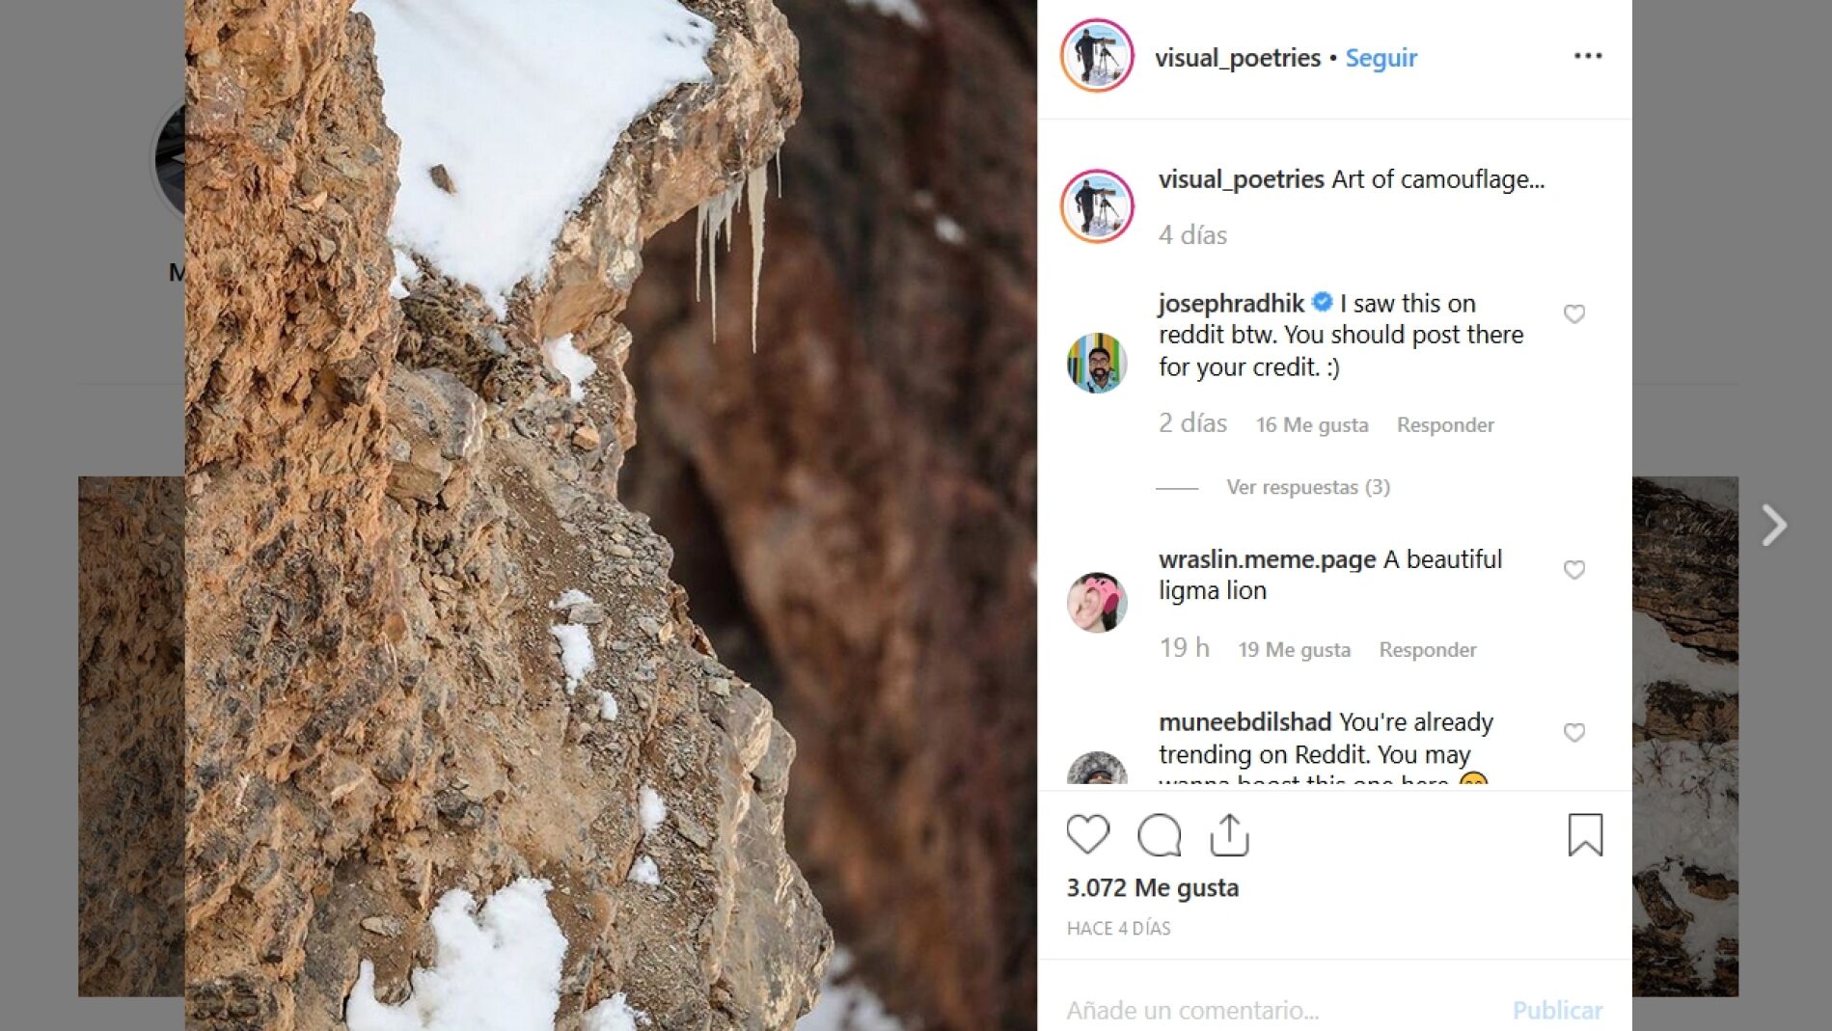Viewport: 1832px width, 1031px height.
Task: Submit comment with Publicar button
Action: 1557,1010
